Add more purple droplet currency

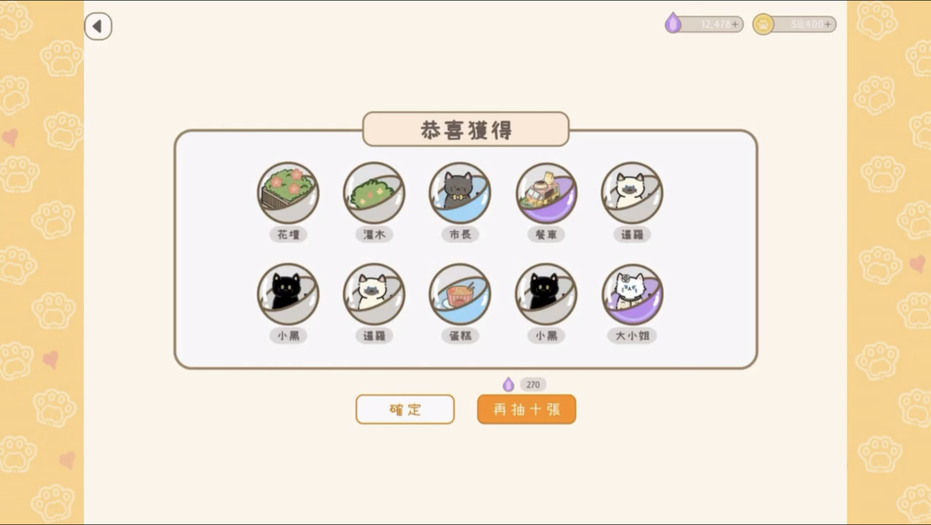coord(735,24)
